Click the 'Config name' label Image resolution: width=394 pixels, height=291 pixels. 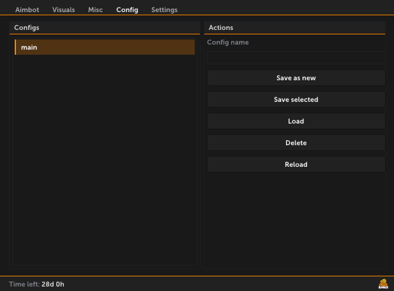[228, 43]
